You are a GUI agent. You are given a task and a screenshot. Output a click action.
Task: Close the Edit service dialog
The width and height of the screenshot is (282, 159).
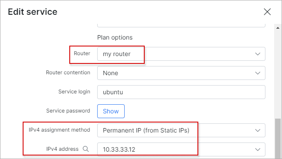click(267, 12)
